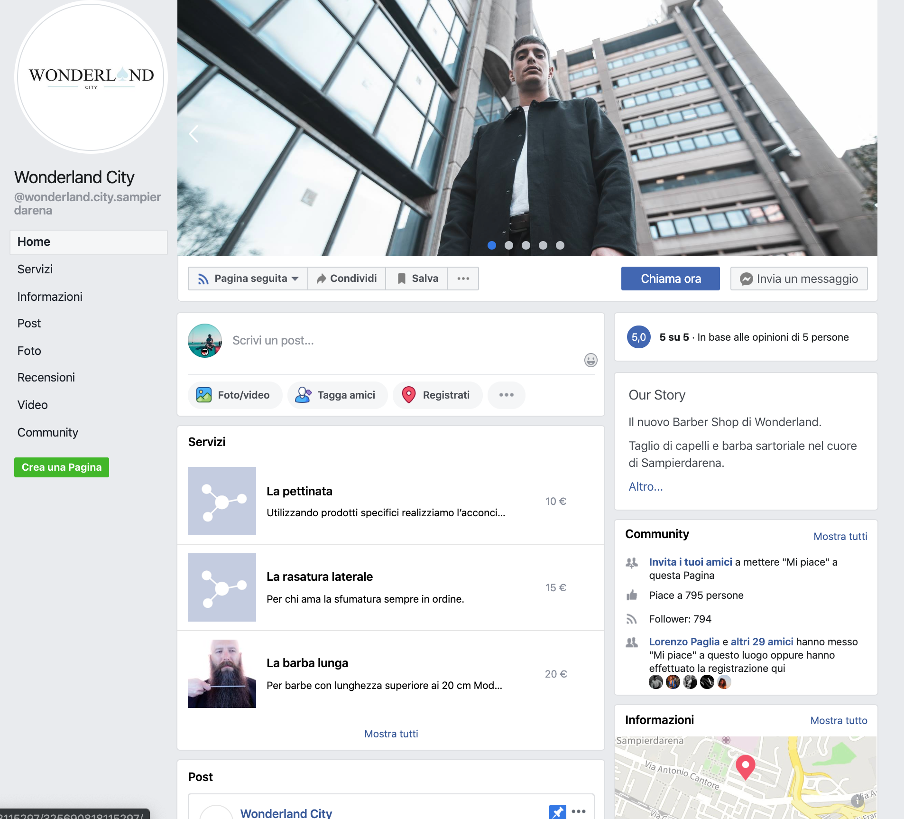Expand Altro link in Our Story

pos(646,487)
